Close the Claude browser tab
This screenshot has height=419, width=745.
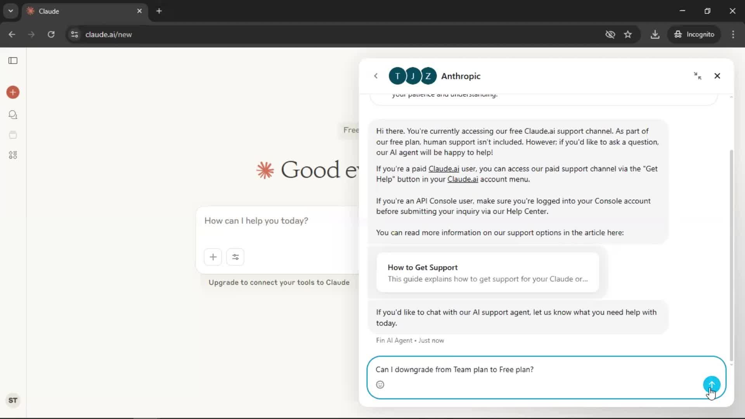[139, 11]
